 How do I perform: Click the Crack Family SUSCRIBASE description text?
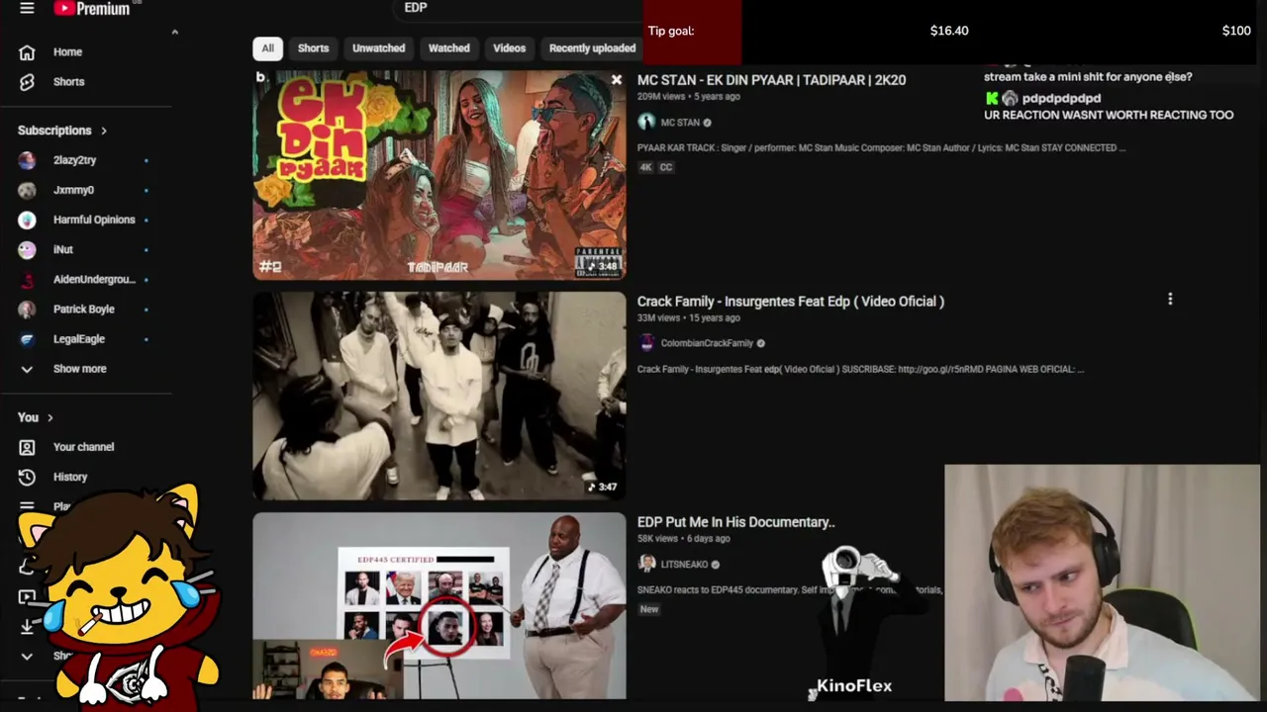(860, 370)
